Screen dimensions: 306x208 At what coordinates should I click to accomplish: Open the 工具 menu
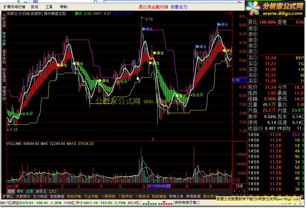pyautogui.click(x=49, y=7)
